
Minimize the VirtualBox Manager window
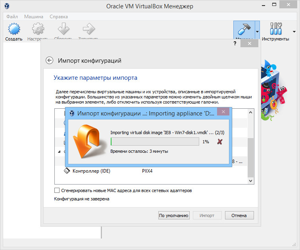coord(263,5)
